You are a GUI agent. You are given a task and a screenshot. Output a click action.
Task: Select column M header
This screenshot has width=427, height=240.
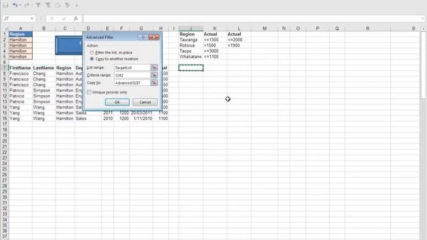pyautogui.click(x=264, y=28)
